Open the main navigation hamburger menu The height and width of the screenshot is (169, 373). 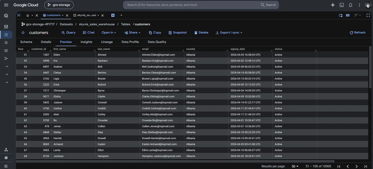click(6, 5)
